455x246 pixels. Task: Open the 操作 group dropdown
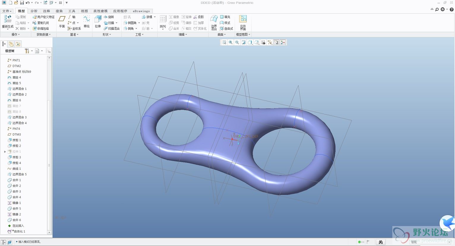coord(16,34)
